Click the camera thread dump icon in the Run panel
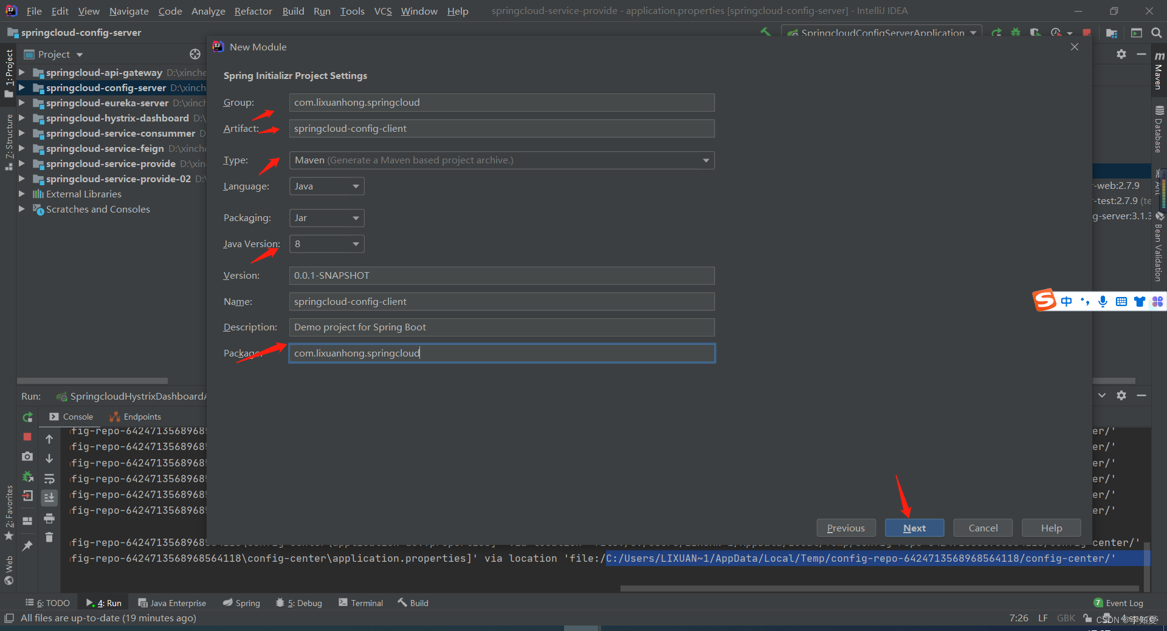Image resolution: width=1167 pixels, height=631 pixels. [x=27, y=456]
